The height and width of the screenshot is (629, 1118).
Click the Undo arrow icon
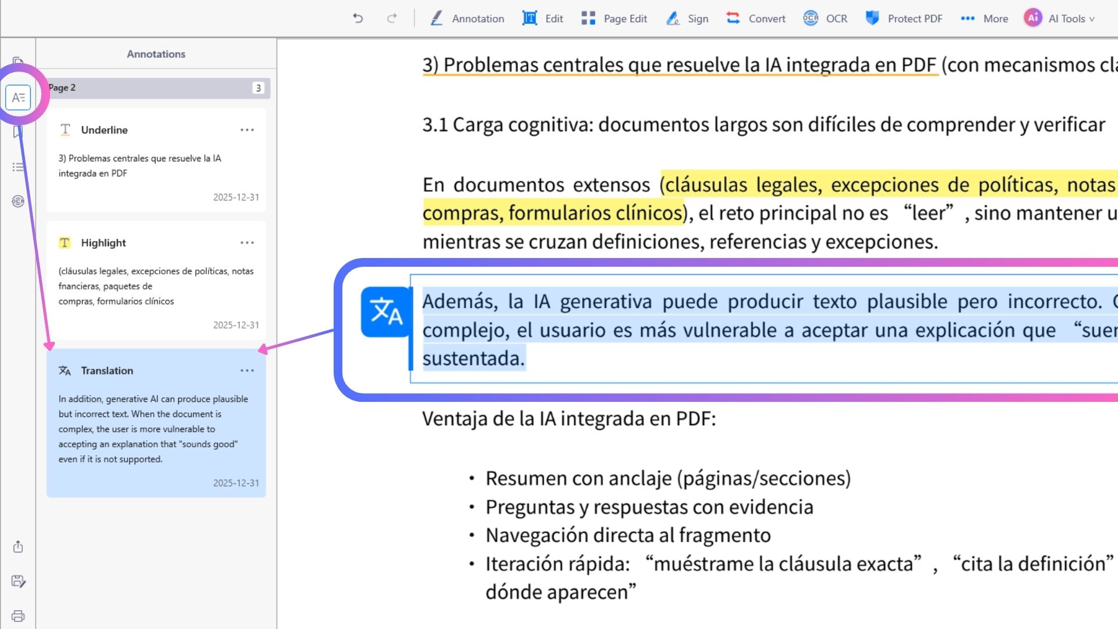point(358,19)
